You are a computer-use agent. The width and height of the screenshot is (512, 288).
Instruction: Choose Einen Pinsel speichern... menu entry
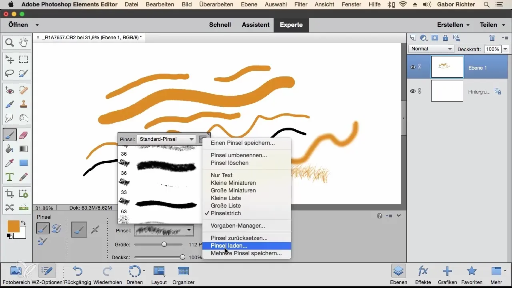[247, 143]
